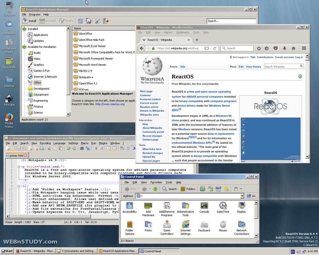This screenshot has height=255, width=319.
Task: Click Cut scissors icon in Notepad++
Action: (49, 148)
